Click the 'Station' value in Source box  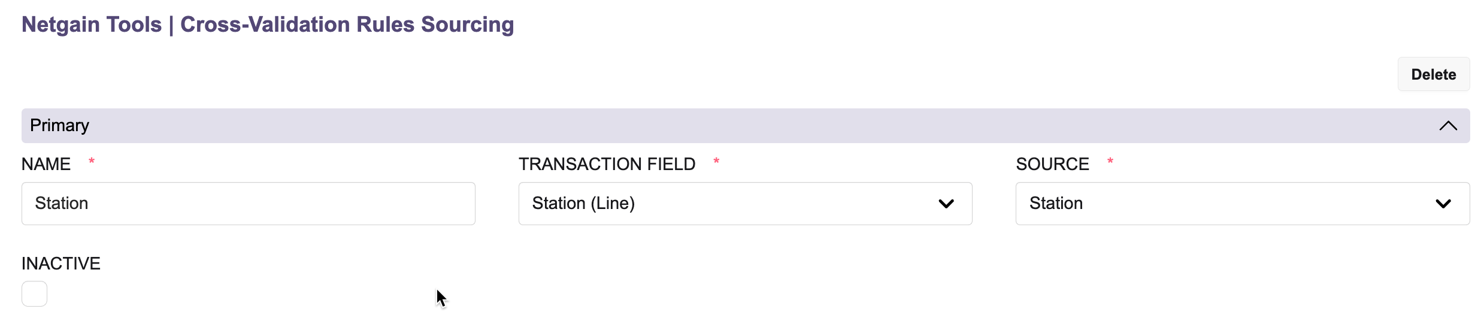click(1056, 204)
